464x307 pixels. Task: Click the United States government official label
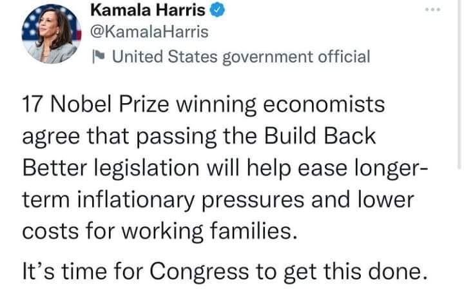241,57
